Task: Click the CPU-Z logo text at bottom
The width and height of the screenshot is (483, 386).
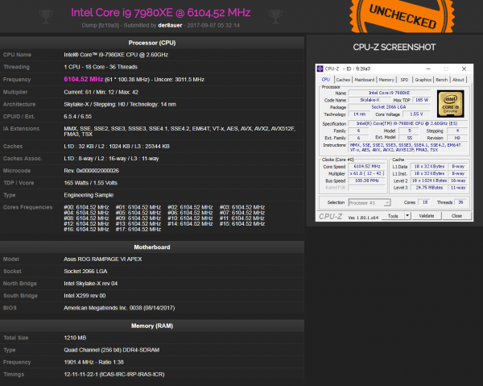Action: click(x=332, y=216)
